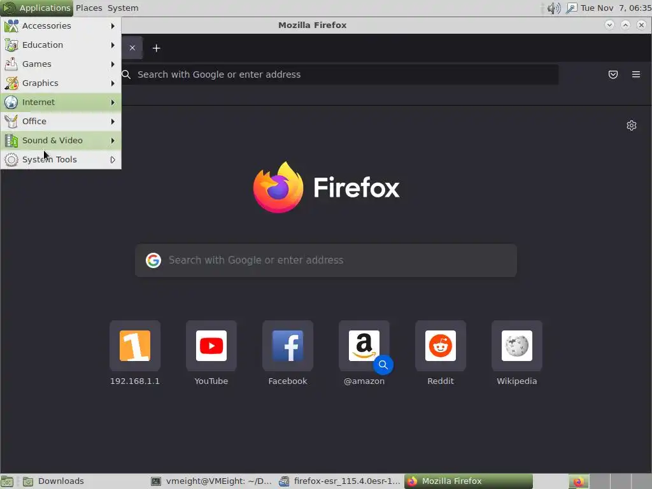
Task: Expand arrow next to Sound & Video
Action: pos(113,141)
